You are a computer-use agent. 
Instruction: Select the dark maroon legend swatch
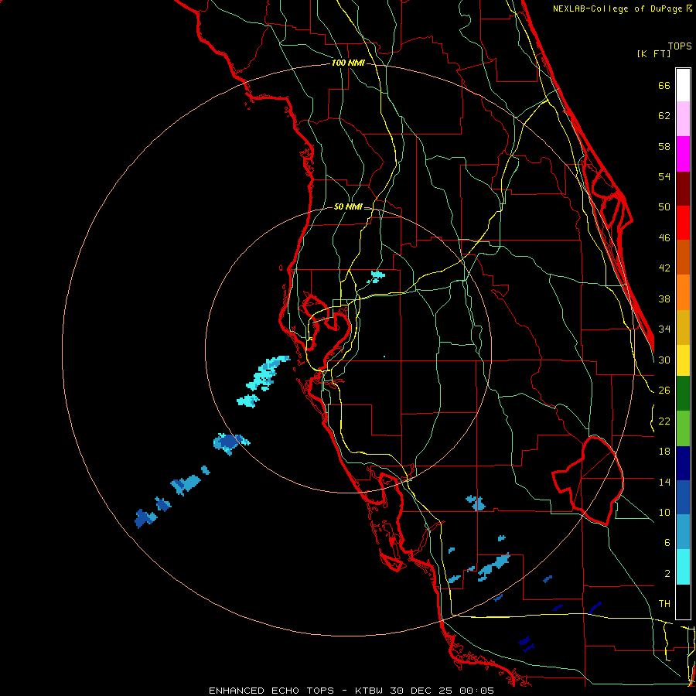(x=683, y=189)
